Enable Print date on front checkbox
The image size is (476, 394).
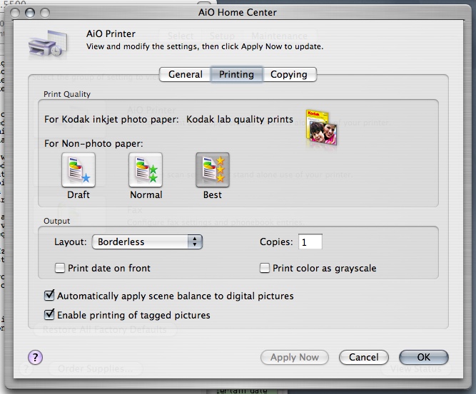[61, 269]
